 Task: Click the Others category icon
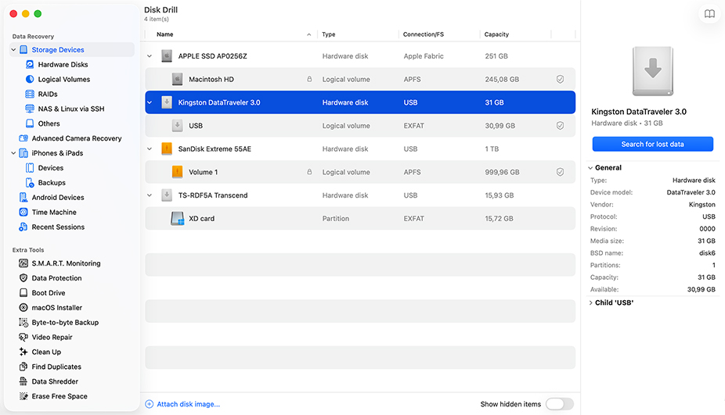(30, 123)
